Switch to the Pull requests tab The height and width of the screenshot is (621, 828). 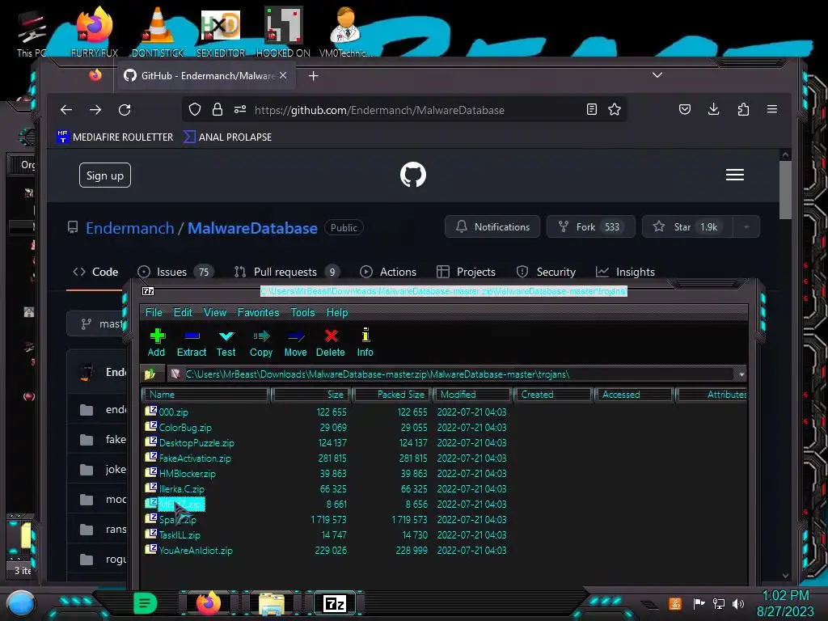[287, 272]
